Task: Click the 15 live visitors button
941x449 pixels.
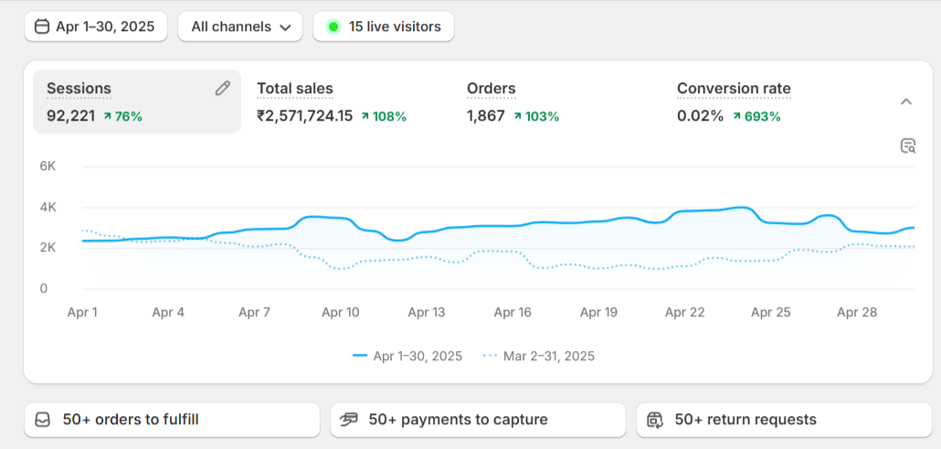Action: click(384, 27)
